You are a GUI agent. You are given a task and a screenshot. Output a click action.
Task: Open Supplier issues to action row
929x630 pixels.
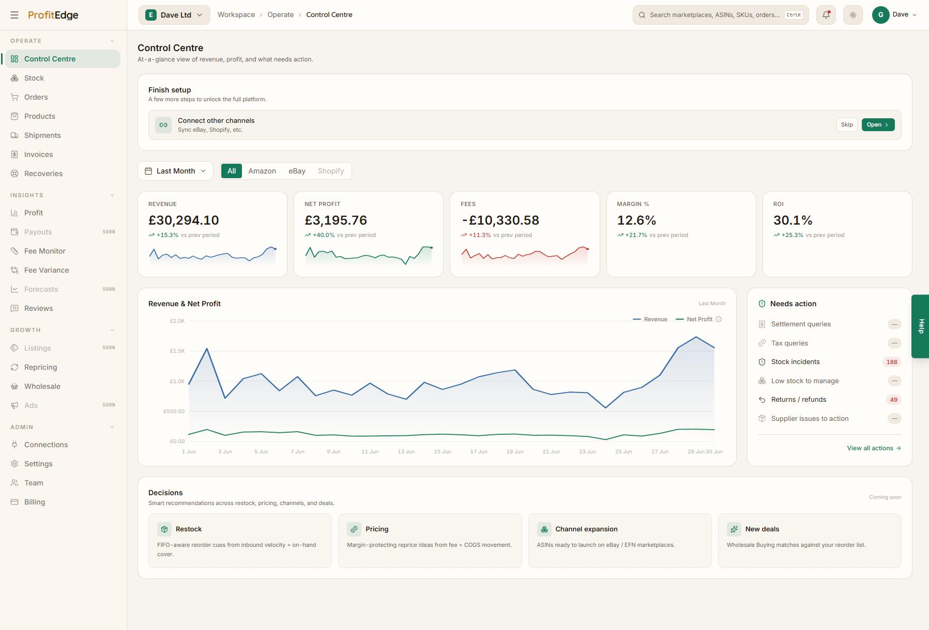(x=830, y=419)
